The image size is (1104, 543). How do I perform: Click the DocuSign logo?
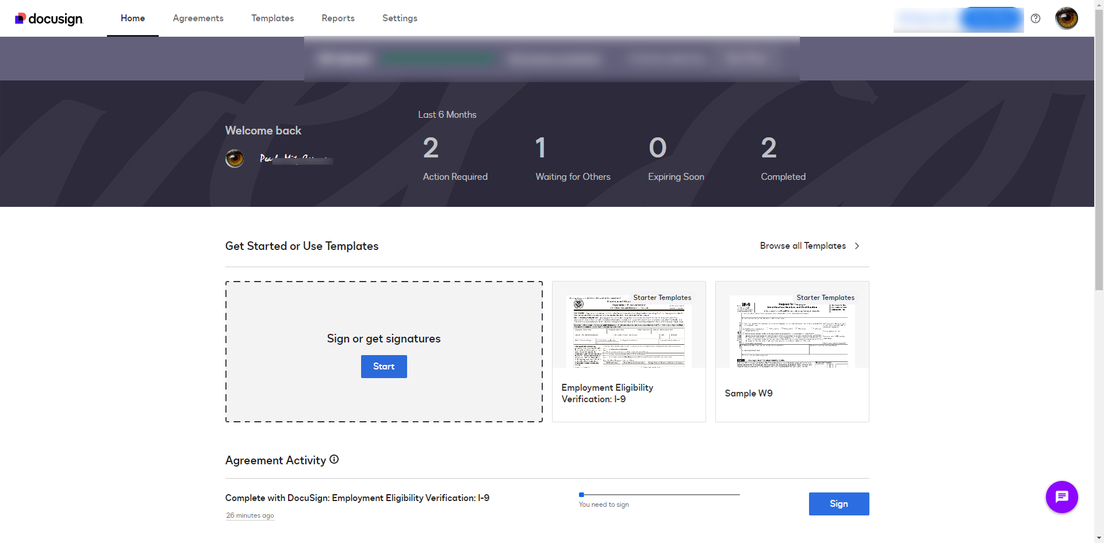coord(49,19)
